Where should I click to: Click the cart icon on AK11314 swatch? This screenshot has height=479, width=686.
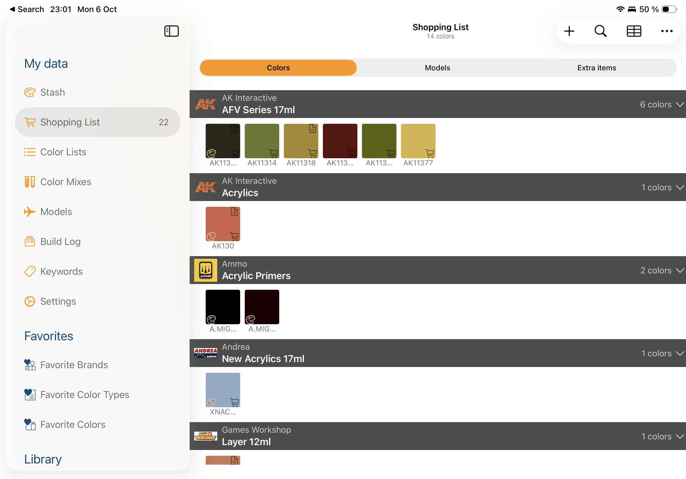(x=273, y=153)
